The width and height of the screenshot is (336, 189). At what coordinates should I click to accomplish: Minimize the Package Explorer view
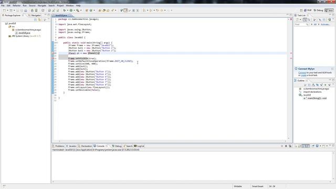pos(46,15)
